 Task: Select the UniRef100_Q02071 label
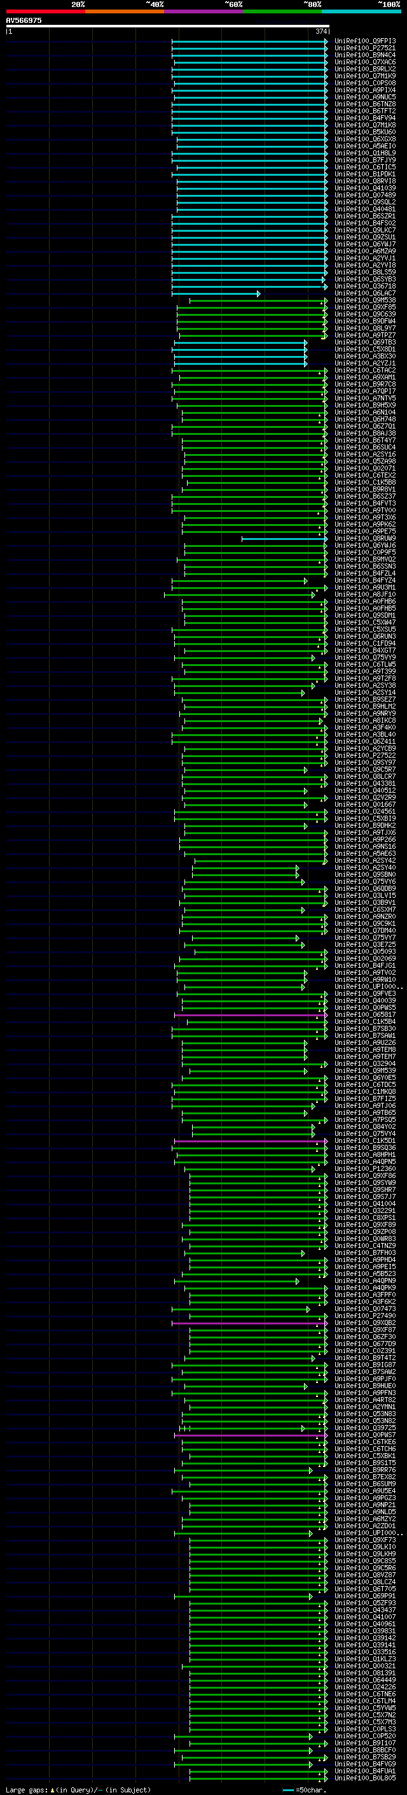(364, 468)
